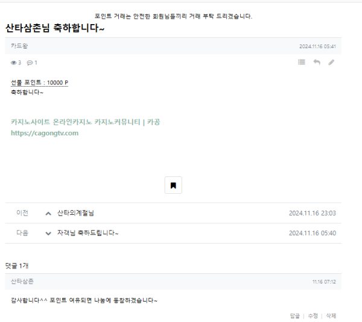Open the https://cagongtv.com link
The height and width of the screenshot is (322, 362).
point(45,133)
